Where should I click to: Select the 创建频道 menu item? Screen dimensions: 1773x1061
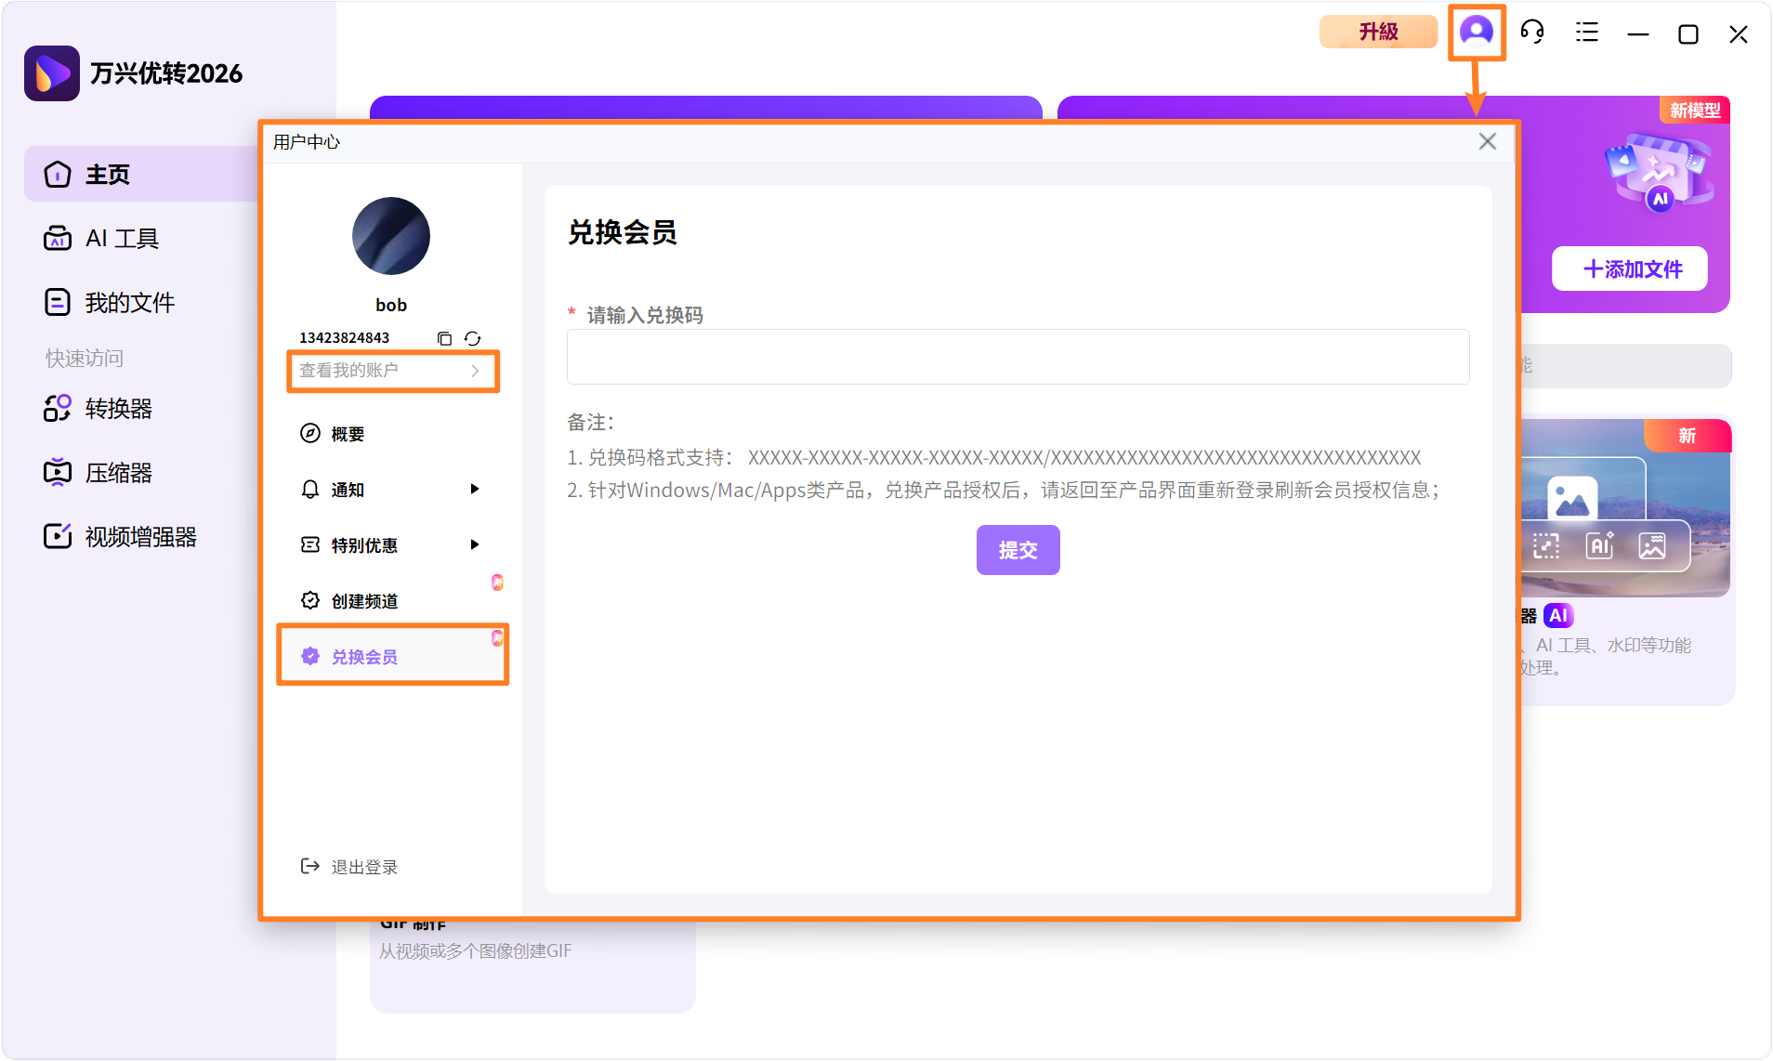(x=364, y=600)
